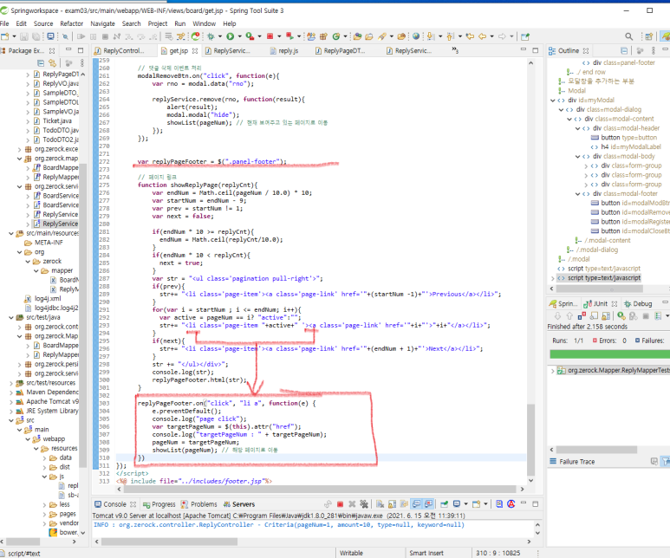Image resolution: width=670 pixels, height=558 pixels.
Task: Click the Collapse All icon in Package Explorer
Action: point(41,63)
